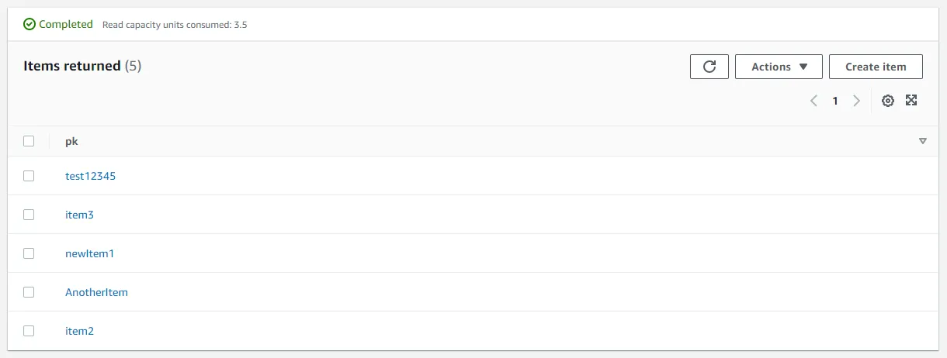Open the AnotherItem link
The width and height of the screenshot is (947, 358).
[x=96, y=292]
